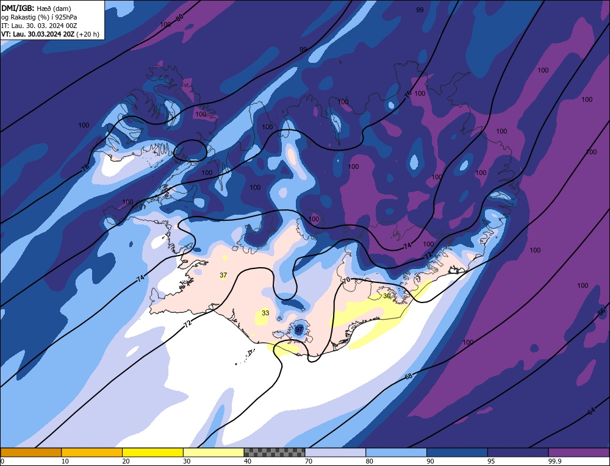610x466 pixels.
Task: Click the 'VT: Lau. 30.03.2024 20Z (+20 h)' line
Action: click(x=50, y=34)
